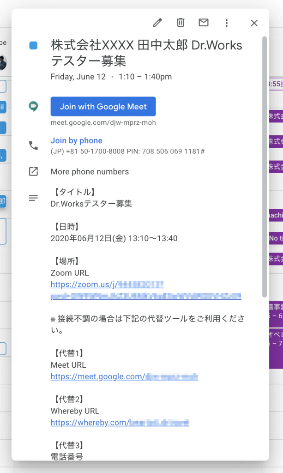Open the Join by phone link
Viewport: 283px width, 473px height.
coord(76,140)
